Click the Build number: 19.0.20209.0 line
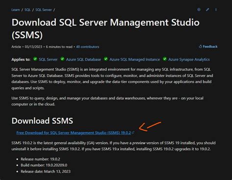This screenshot has width=232, height=180. click(x=44, y=165)
